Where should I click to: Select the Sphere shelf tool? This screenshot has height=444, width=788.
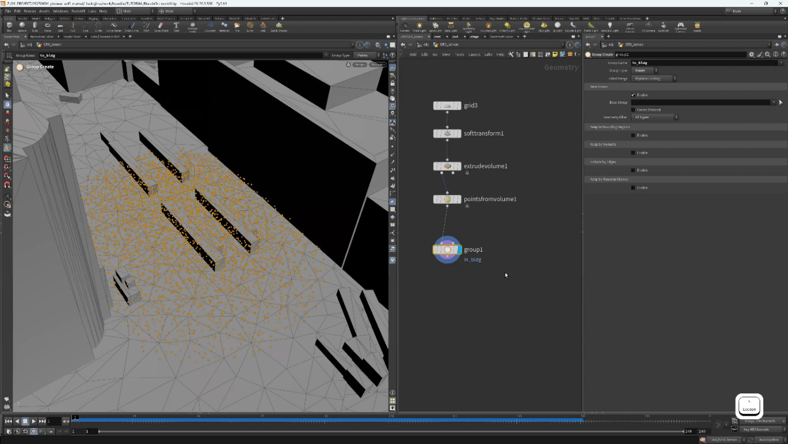coord(22,26)
